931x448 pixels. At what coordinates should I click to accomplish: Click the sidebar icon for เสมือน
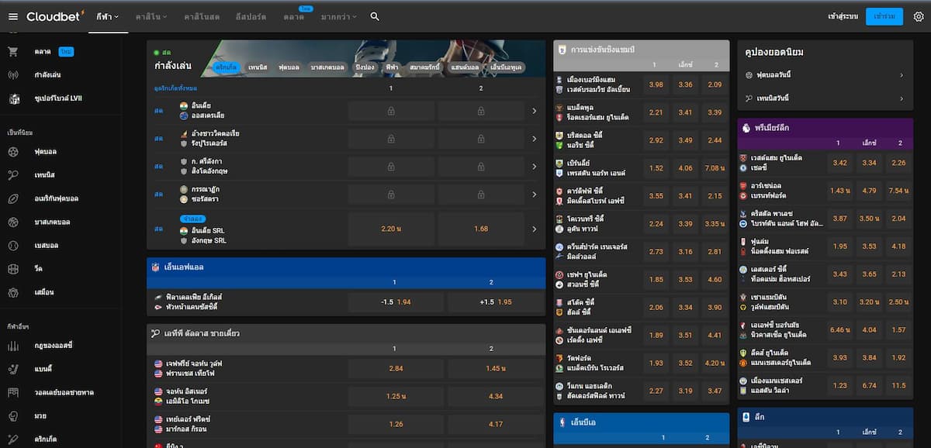pos(13,292)
